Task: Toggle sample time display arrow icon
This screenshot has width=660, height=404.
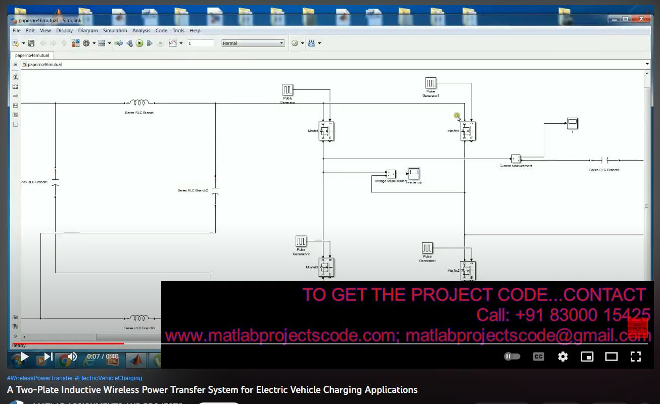Action: pos(15,96)
